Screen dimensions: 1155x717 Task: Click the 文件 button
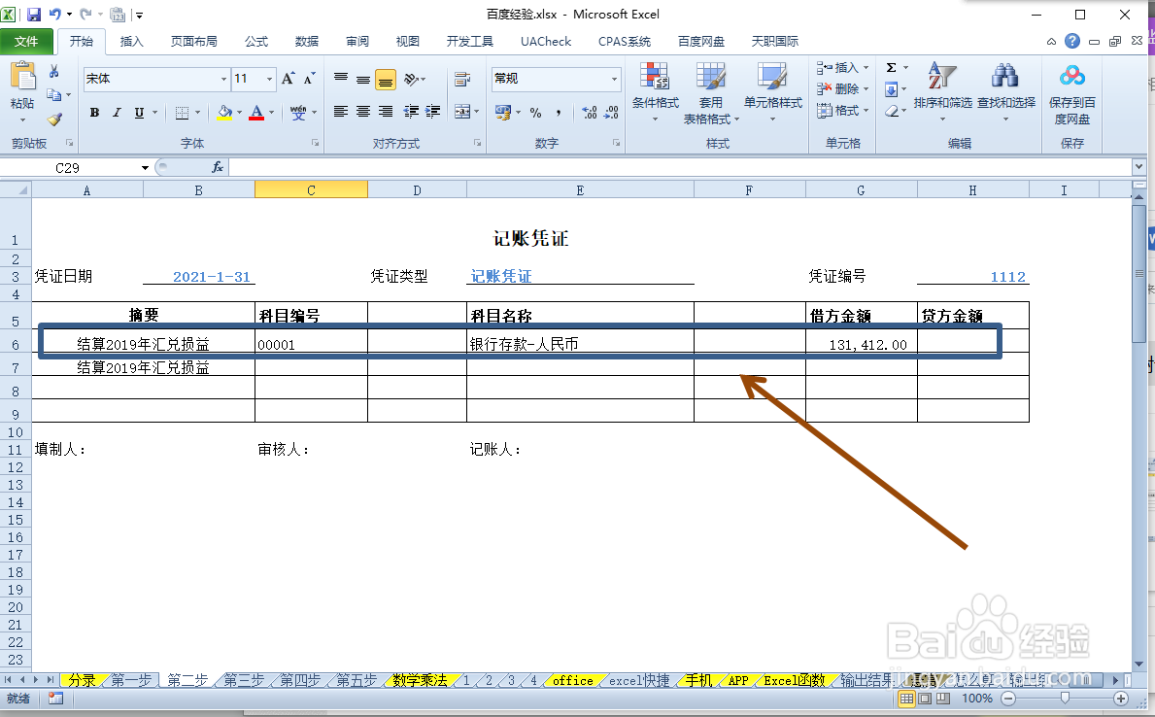pos(28,41)
